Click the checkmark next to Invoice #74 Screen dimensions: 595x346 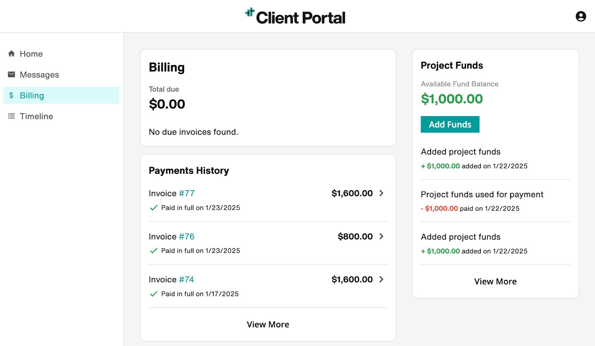(154, 294)
